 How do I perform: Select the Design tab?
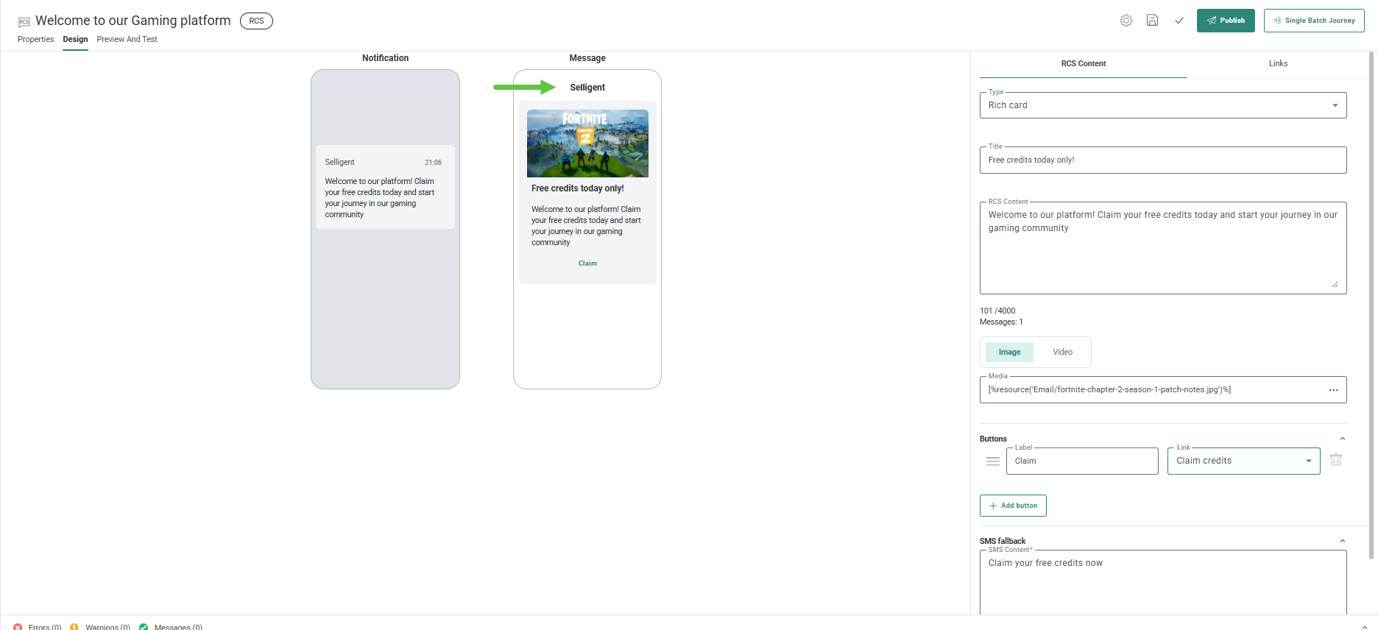[75, 40]
